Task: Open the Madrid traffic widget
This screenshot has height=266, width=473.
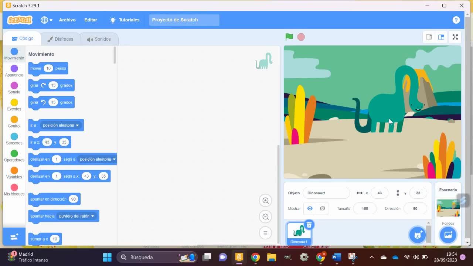Action: pyautogui.click(x=28, y=257)
